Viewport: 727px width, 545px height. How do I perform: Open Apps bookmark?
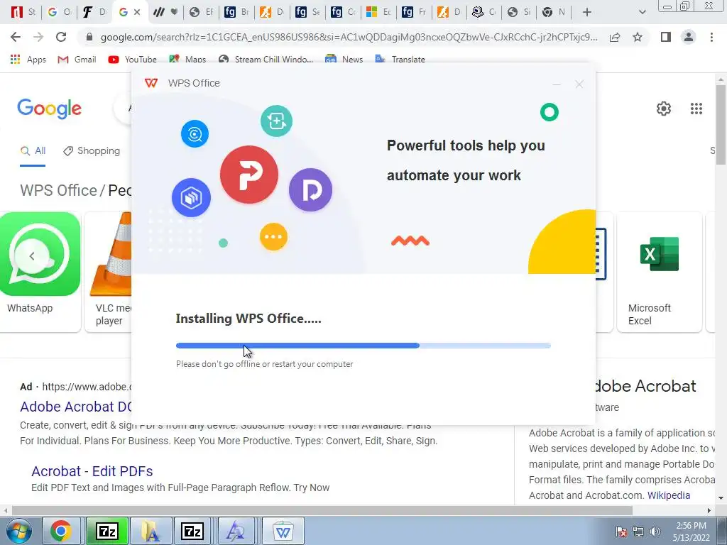(x=28, y=60)
